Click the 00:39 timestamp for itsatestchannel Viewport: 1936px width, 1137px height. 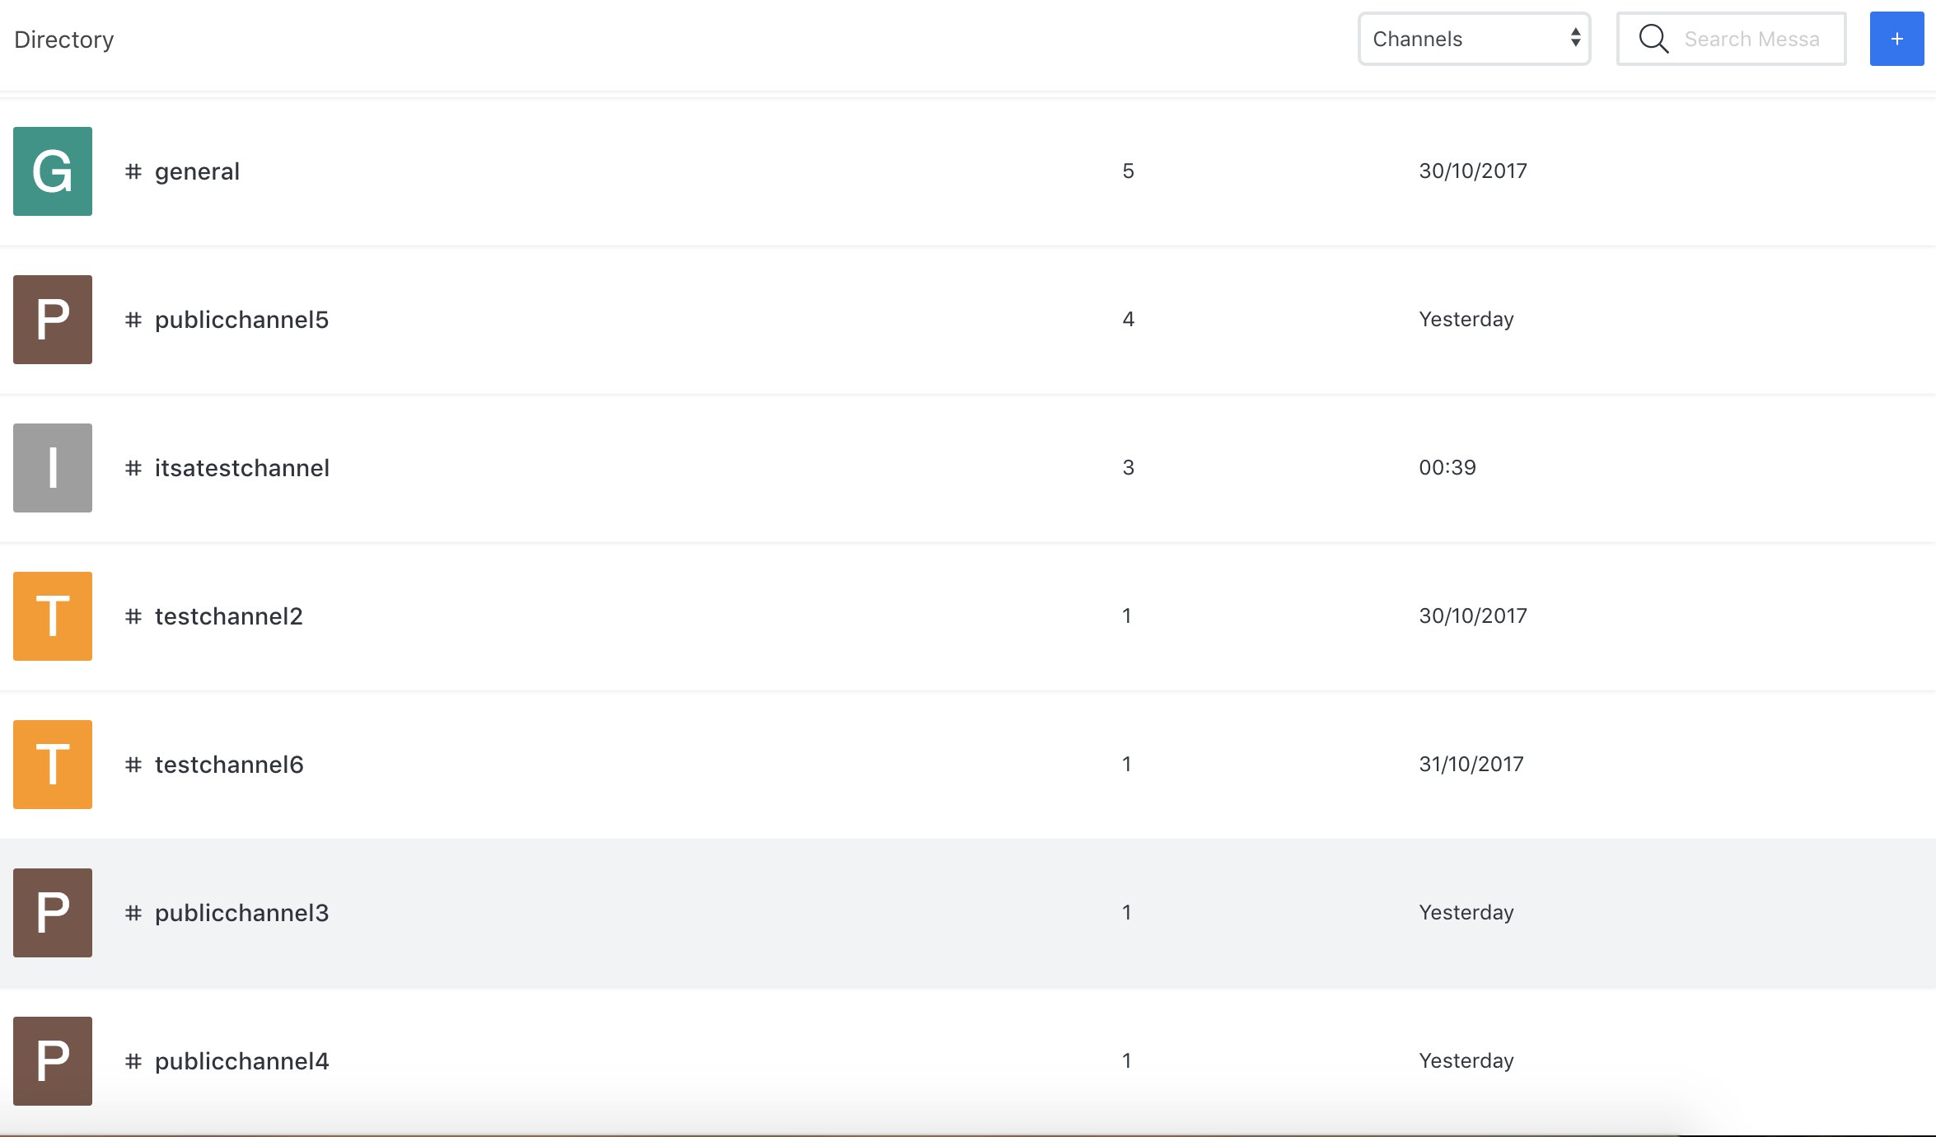coord(1447,468)
